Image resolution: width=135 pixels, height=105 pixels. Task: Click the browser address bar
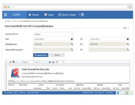pos(69,7)
